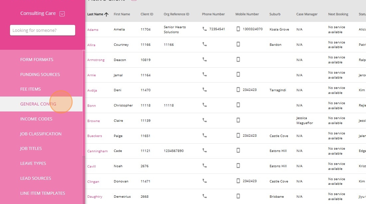Click mobile icon in Allira row

[x=238, y=44]
